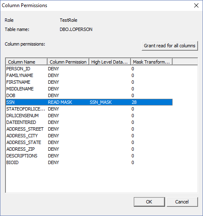Select the DESCRIPTIONS row
This screenshot has height=216, width=203.
pos(89,156)
